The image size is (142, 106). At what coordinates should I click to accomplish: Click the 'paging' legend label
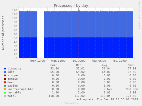[13, 86]
